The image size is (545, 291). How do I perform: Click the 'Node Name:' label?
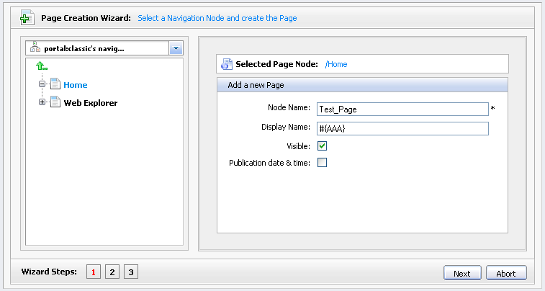pos(289,108)
